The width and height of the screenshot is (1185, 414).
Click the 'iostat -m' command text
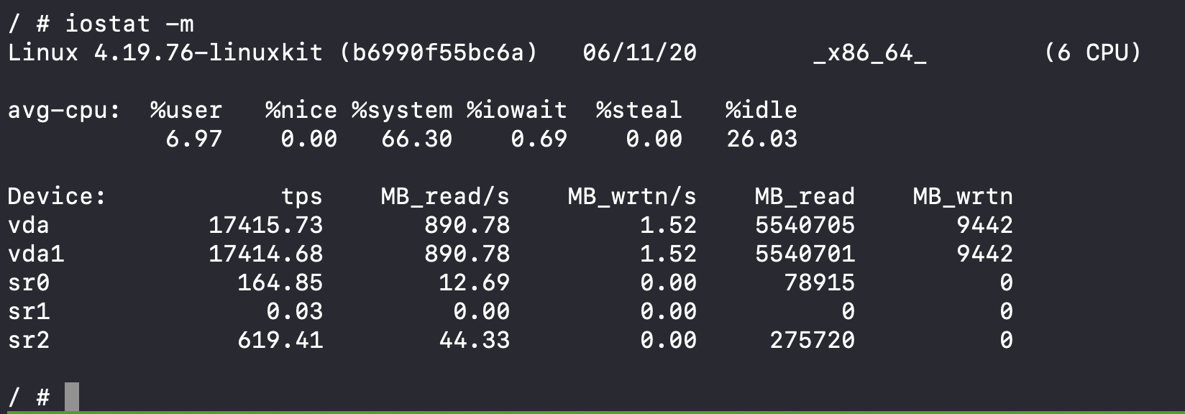(x=129, y=24)
